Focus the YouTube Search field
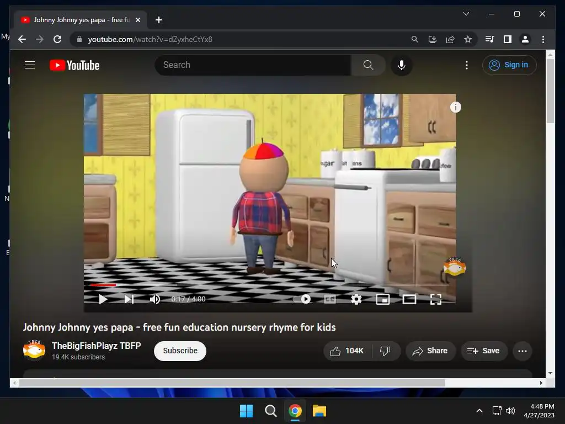565x424 pixels. pos(253,65)
